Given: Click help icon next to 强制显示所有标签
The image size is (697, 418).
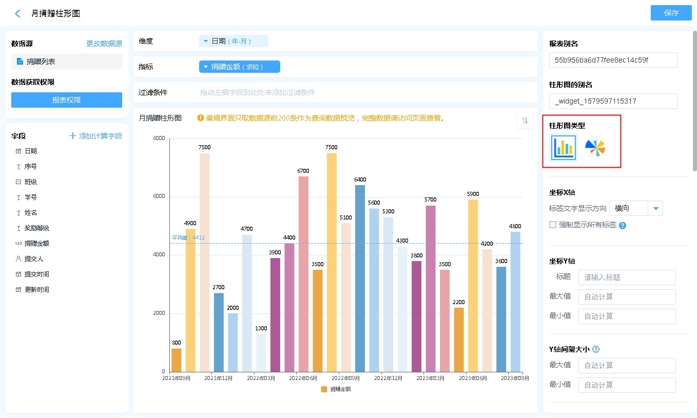Looking at the screenshot, I should (623, 225).
